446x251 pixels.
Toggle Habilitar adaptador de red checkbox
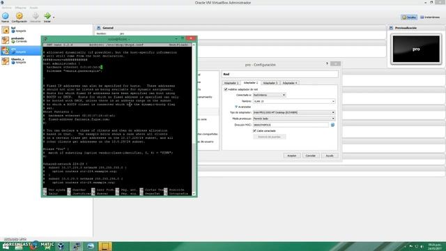(226, 89)
